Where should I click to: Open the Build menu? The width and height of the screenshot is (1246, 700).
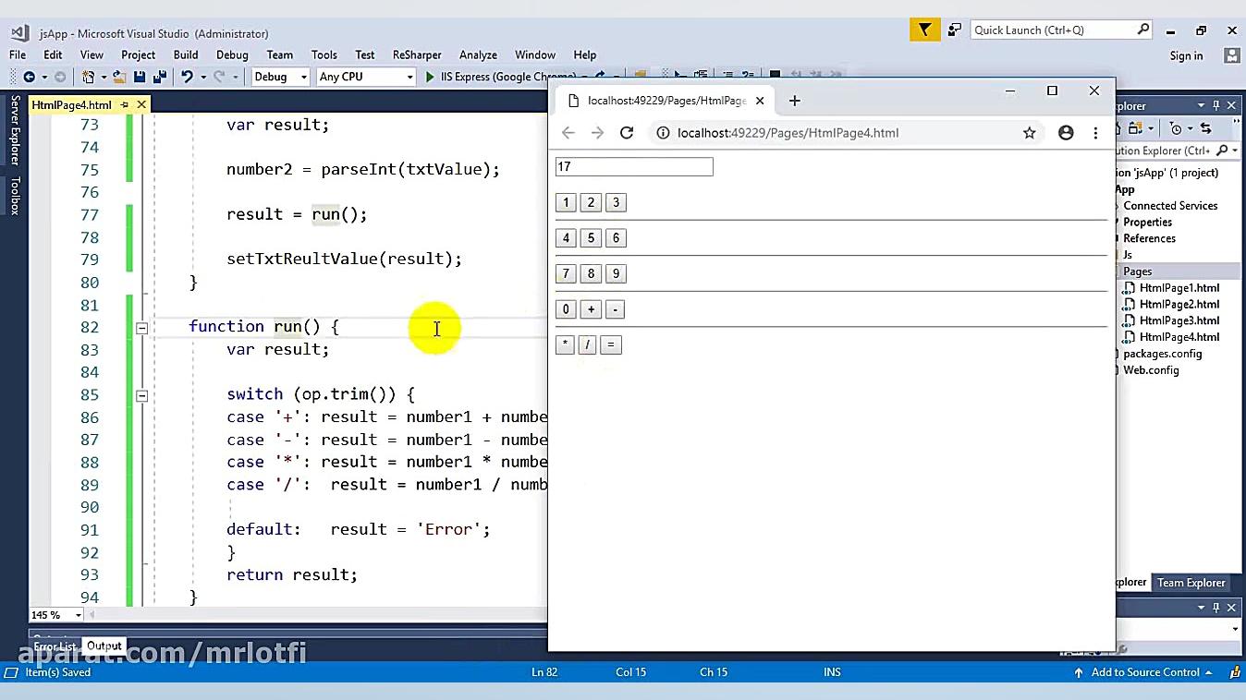tap(186, 54)
